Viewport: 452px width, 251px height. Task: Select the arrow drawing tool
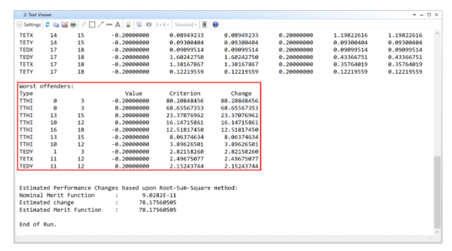(100, 25)
